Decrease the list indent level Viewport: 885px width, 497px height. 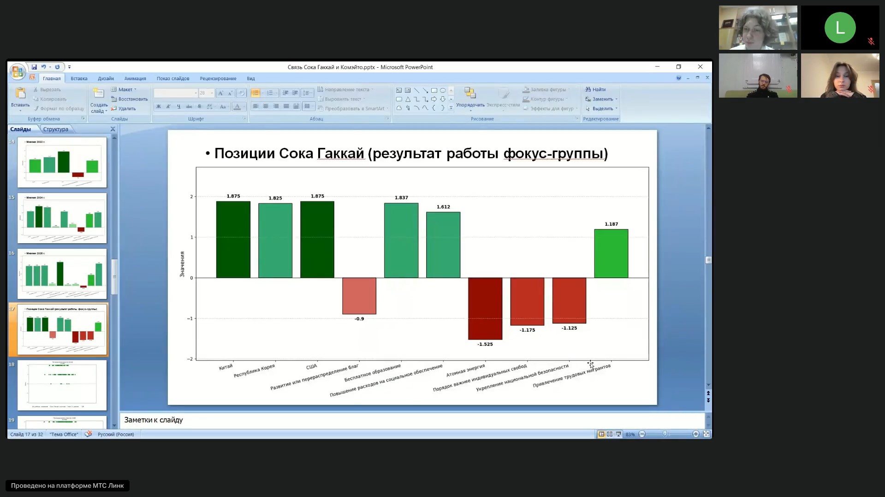click(x=285, y=93)
